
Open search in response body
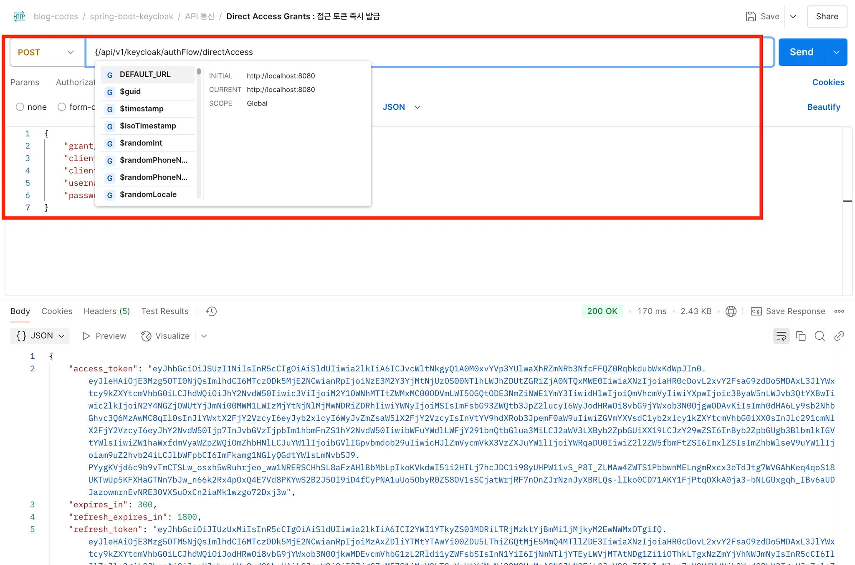tap(820, 336)
